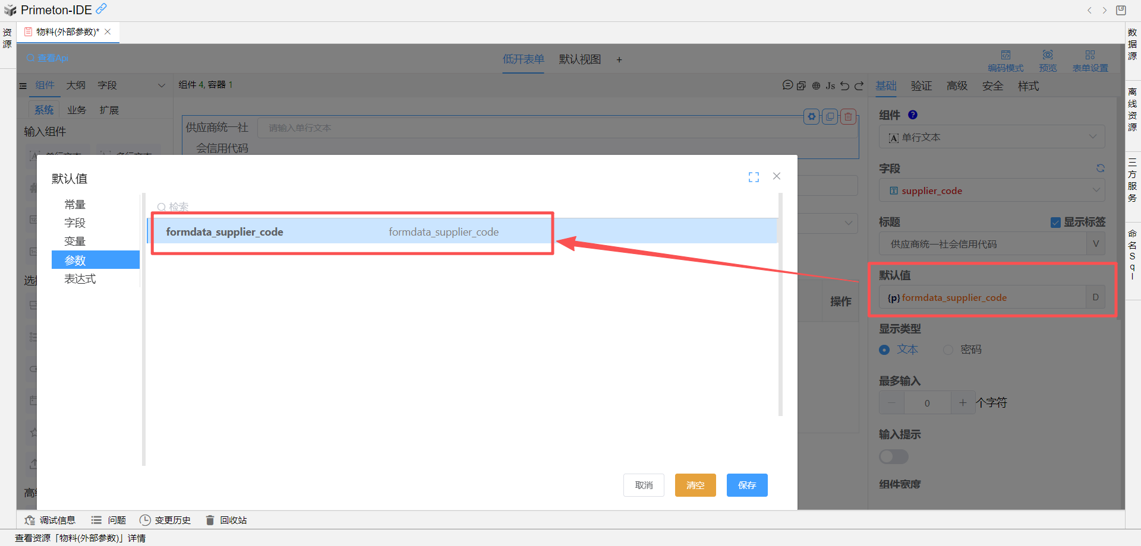
Task: Select the 文本 display type radio
Action: (884, 350)
